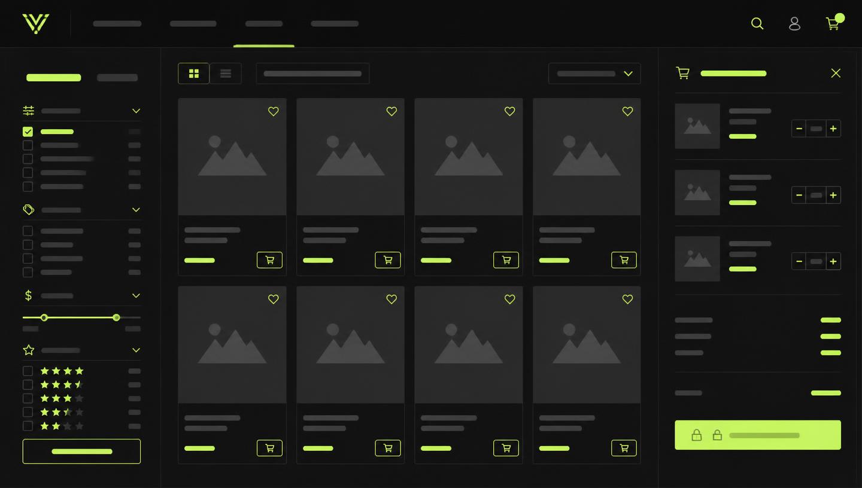The width and height of the screenshot is (862, 488).
Task: Increase quantity of the first cart panel item
Action: pyautogui.click(x=833, y=129)
